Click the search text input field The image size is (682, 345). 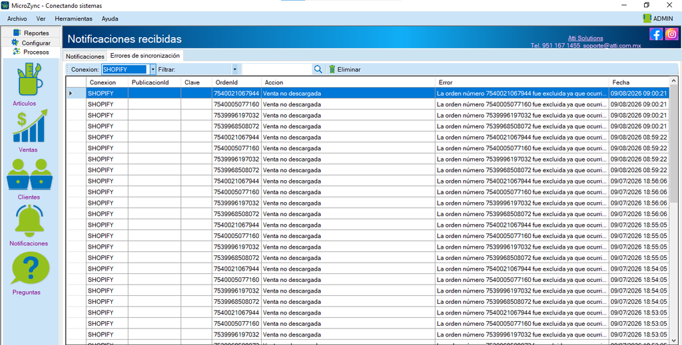[x=277, y=69]
